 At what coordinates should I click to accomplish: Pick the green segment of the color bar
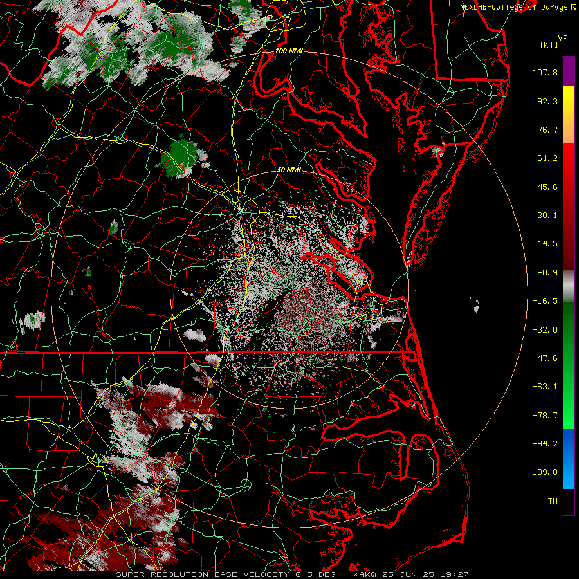568,365
